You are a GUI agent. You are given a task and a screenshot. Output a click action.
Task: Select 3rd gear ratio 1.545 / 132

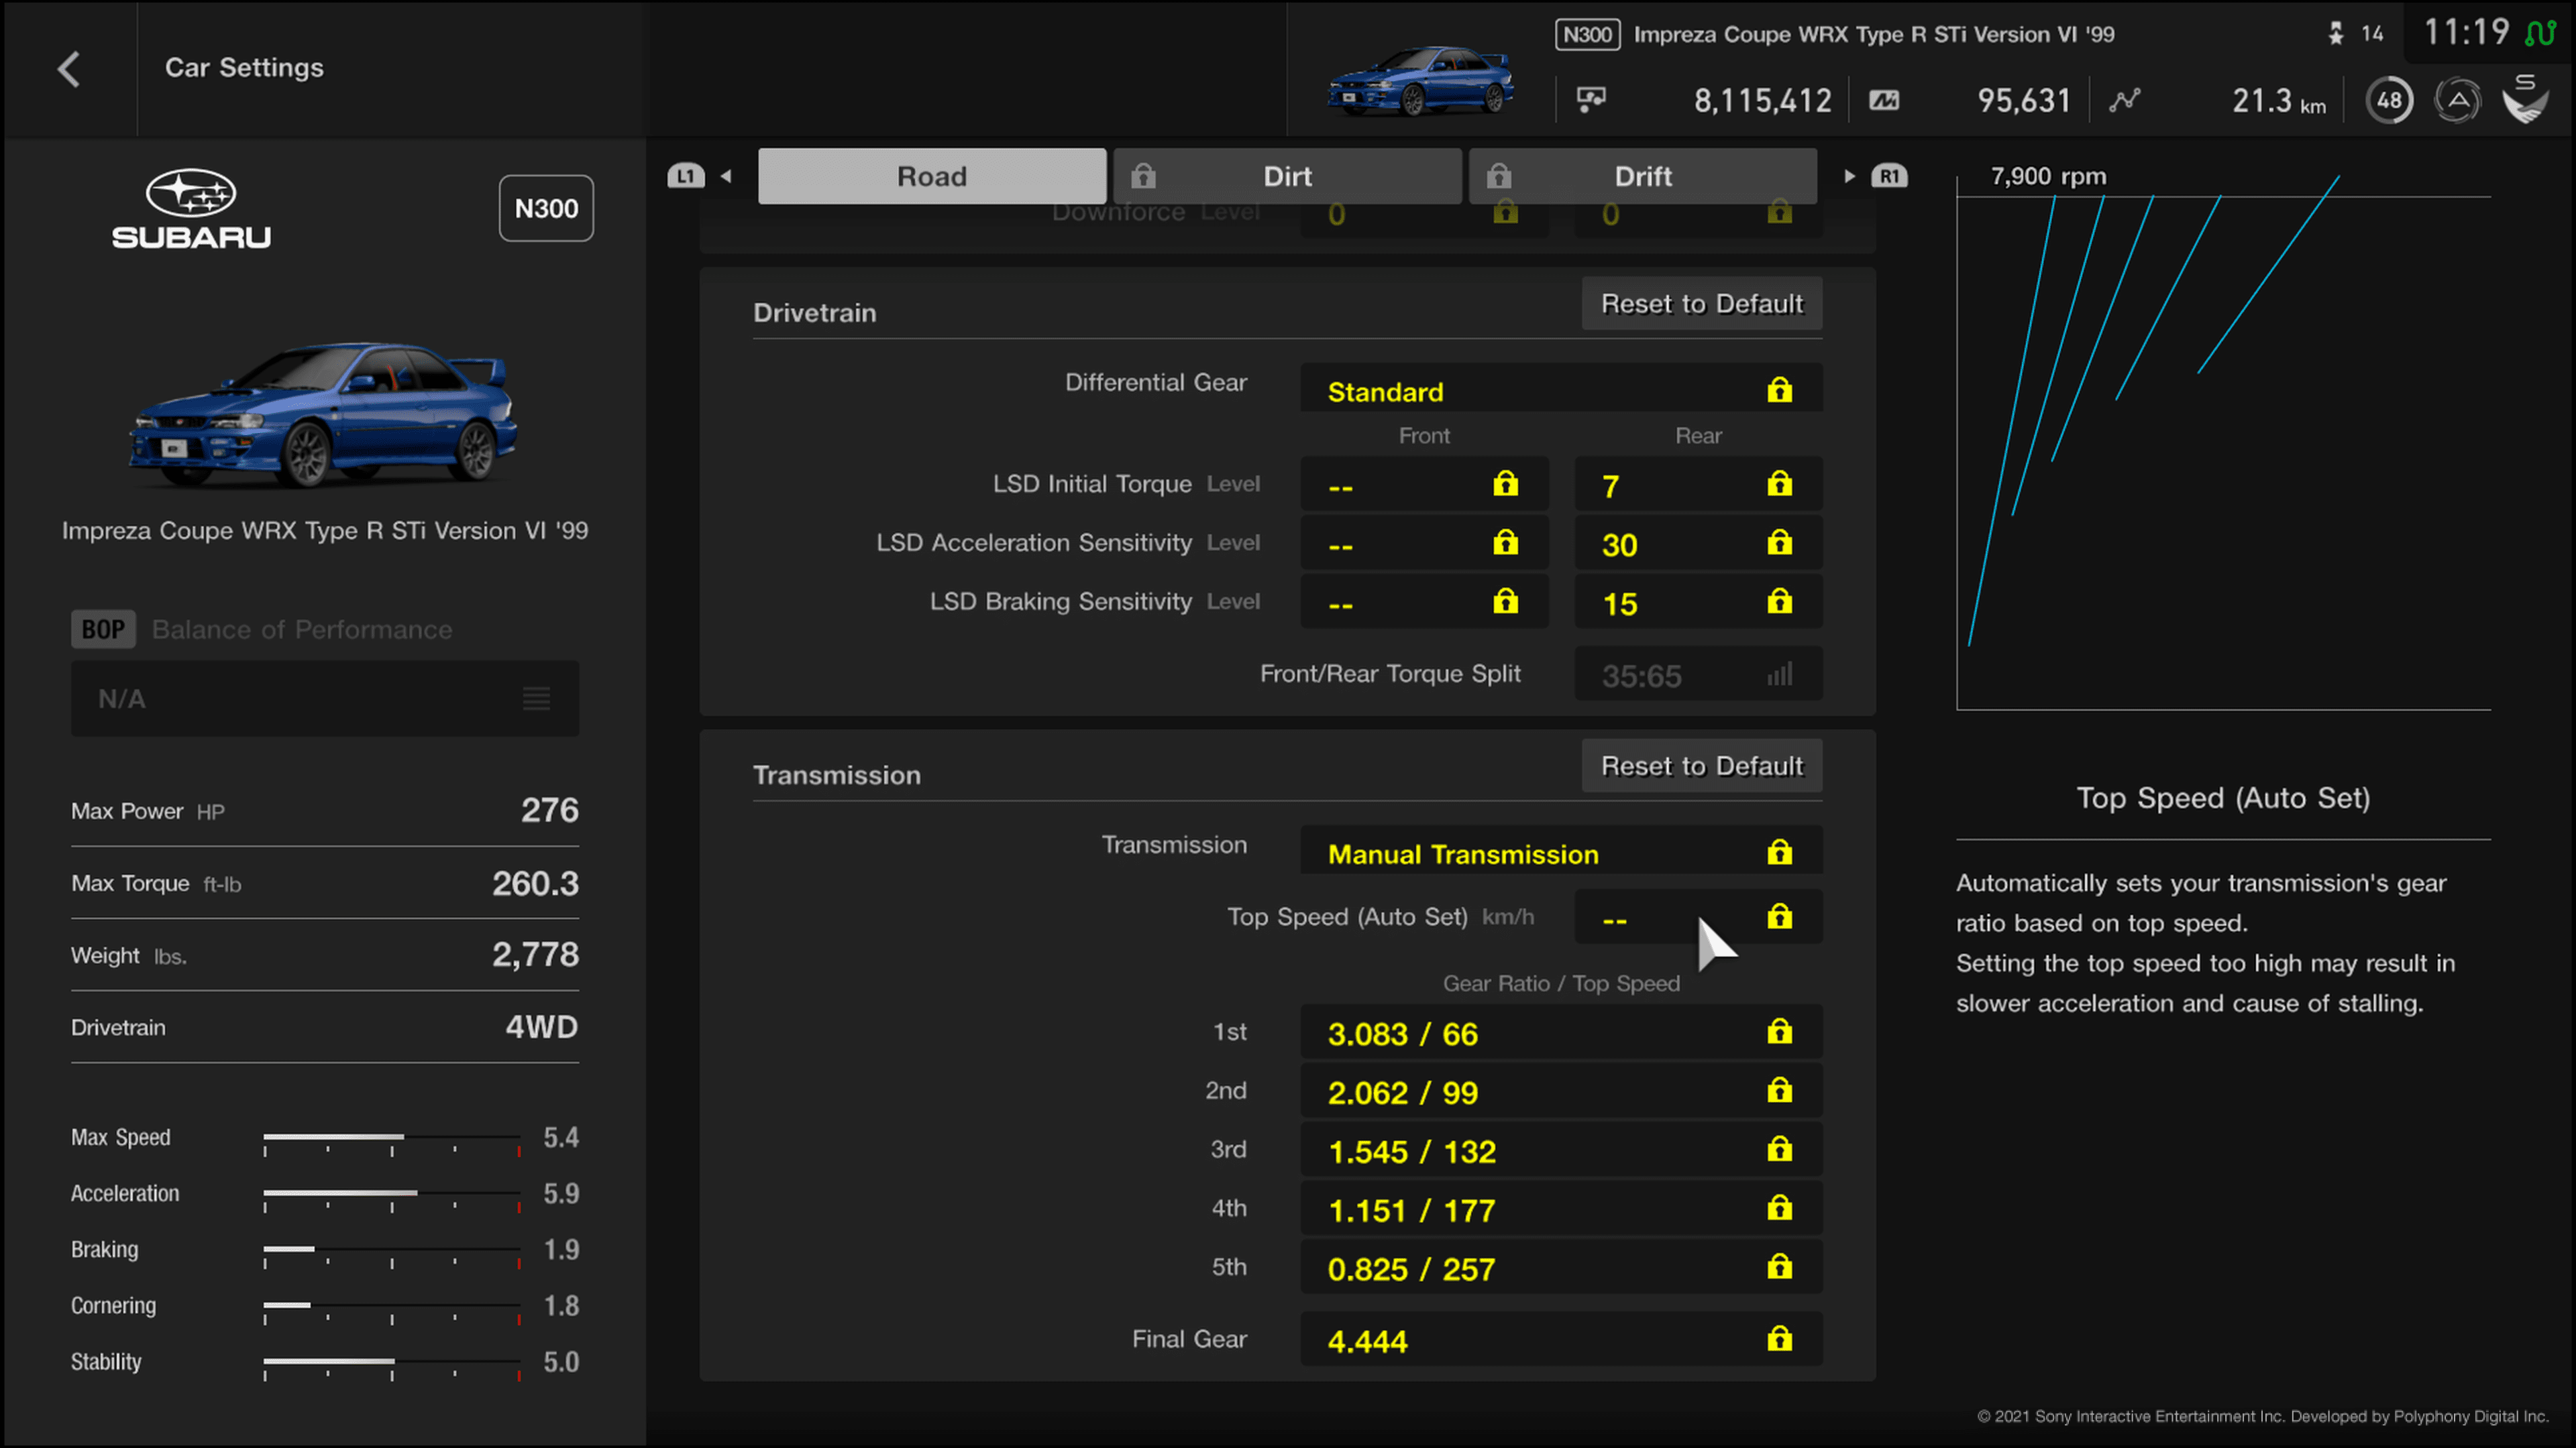tap(1561, 1150)
